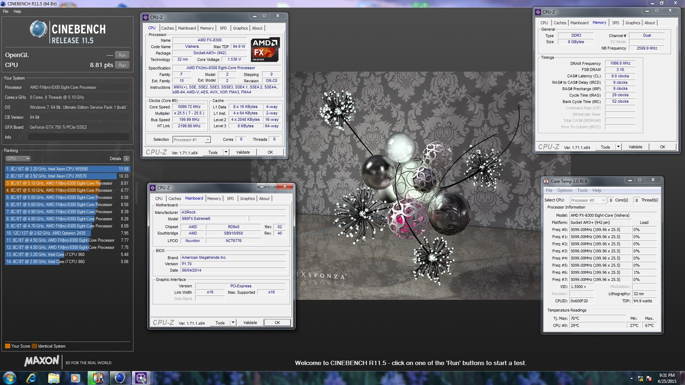The height and width of the screenshot is (385, 685).
Task: Select ranking row Intel Xeon CPU W5590
Action: point(67,169)
